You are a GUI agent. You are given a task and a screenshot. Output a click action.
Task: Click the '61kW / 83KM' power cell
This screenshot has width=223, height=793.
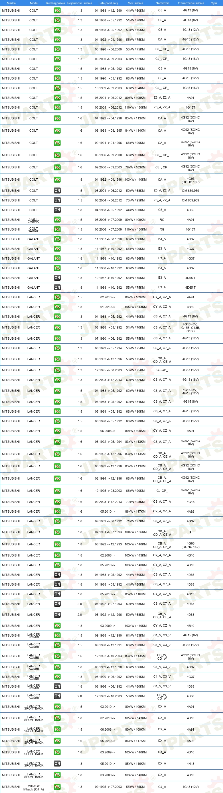coord(135,635)
